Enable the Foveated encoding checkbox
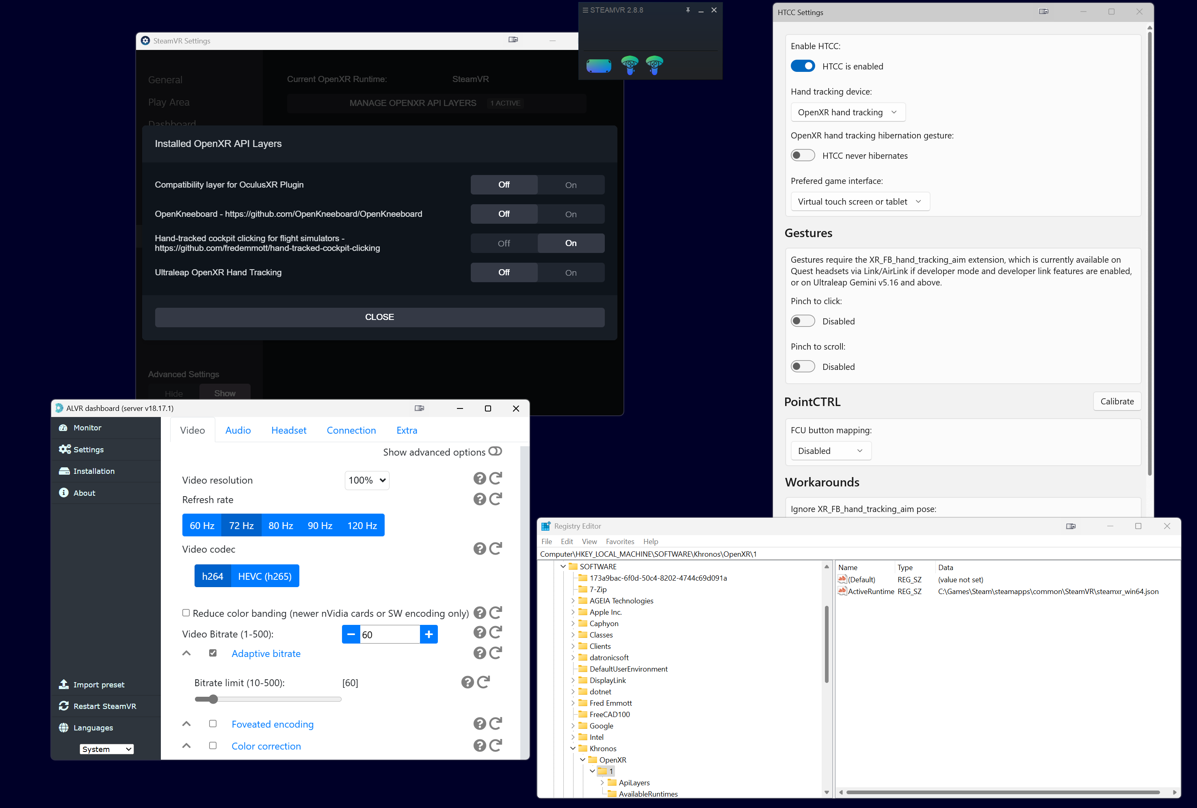Image resolution: width=1197 pixels, height=808 pixels. 213,724
